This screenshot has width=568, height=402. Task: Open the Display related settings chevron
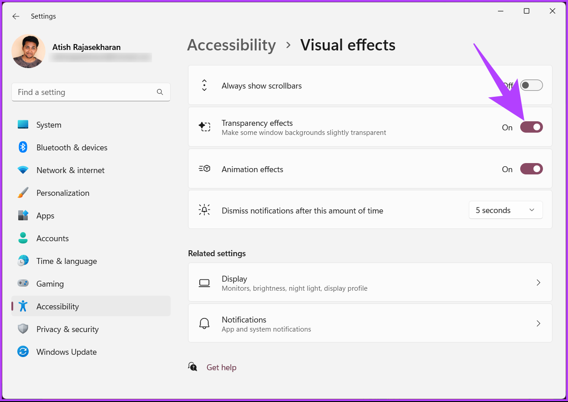pyautogui.click(x=538, y=283)
